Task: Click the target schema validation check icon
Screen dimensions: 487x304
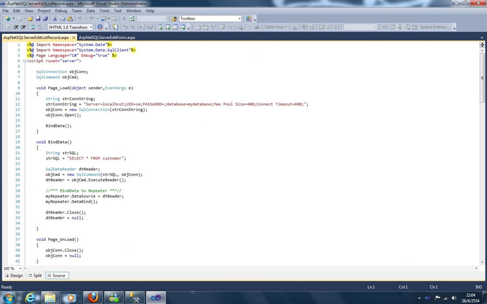Action: click(100, 27)
